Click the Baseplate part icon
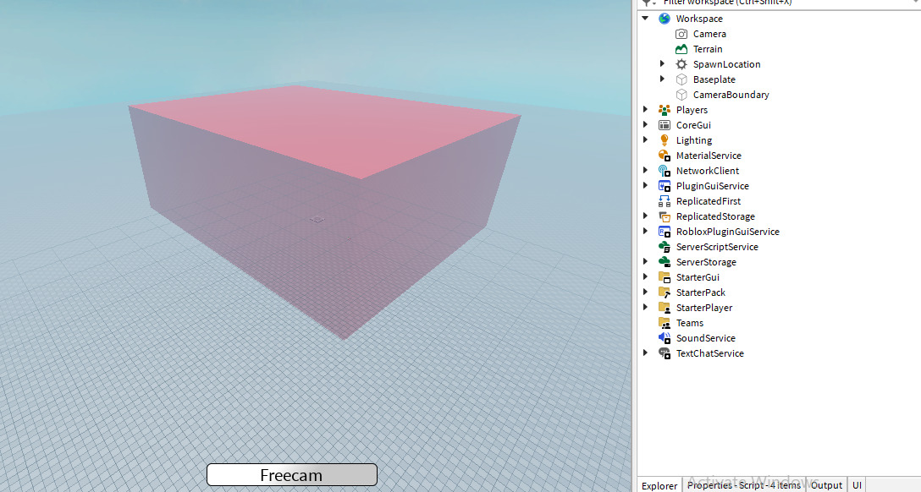This screenshot has width=921, height=492. click(682, 79)
